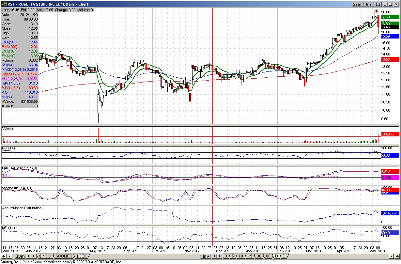Select the 15 minute interval tab
This screenshot has height=264, width=401.
point(250,256)
